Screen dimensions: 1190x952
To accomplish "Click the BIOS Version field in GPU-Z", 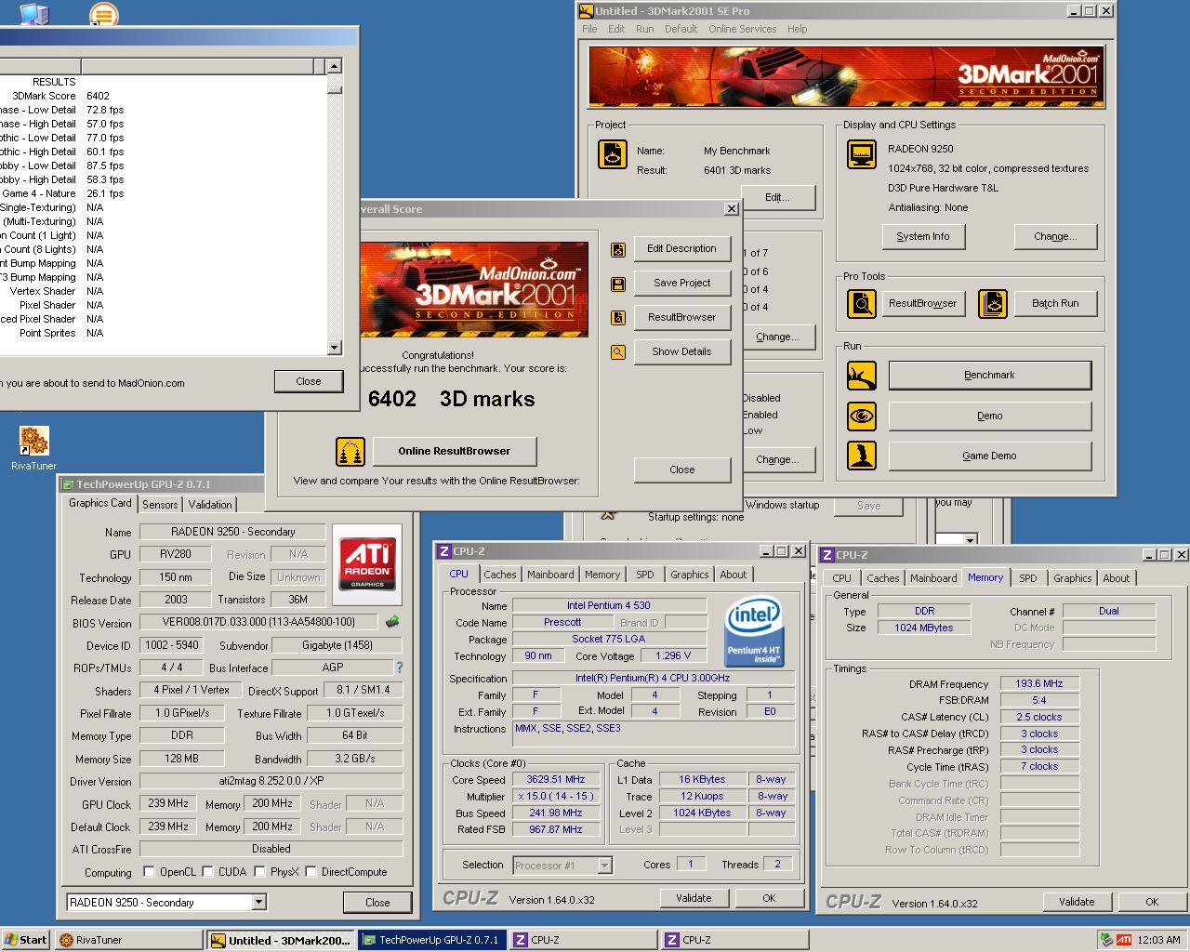I will [259, 622].
